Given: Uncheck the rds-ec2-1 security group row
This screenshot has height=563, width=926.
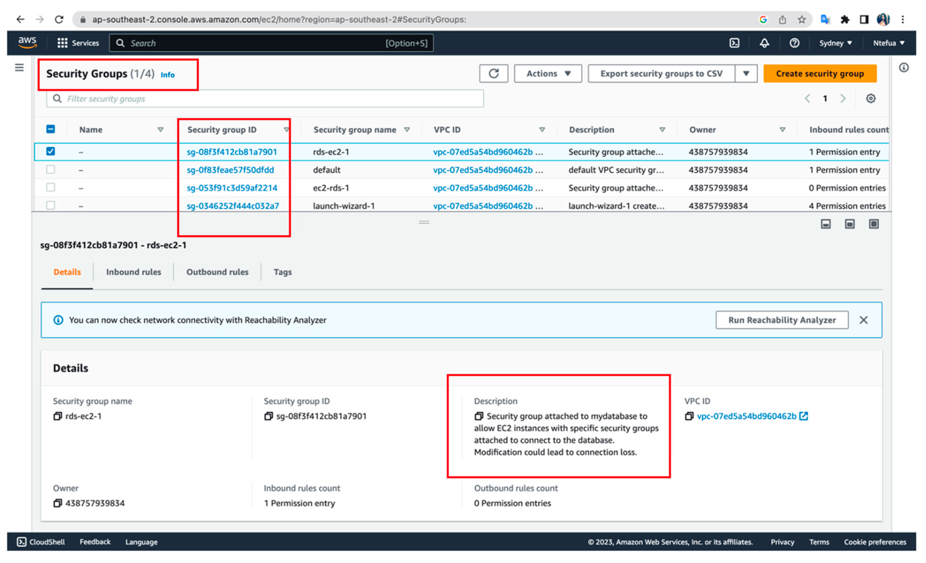Looking at the screenshot, I should 50,151.
